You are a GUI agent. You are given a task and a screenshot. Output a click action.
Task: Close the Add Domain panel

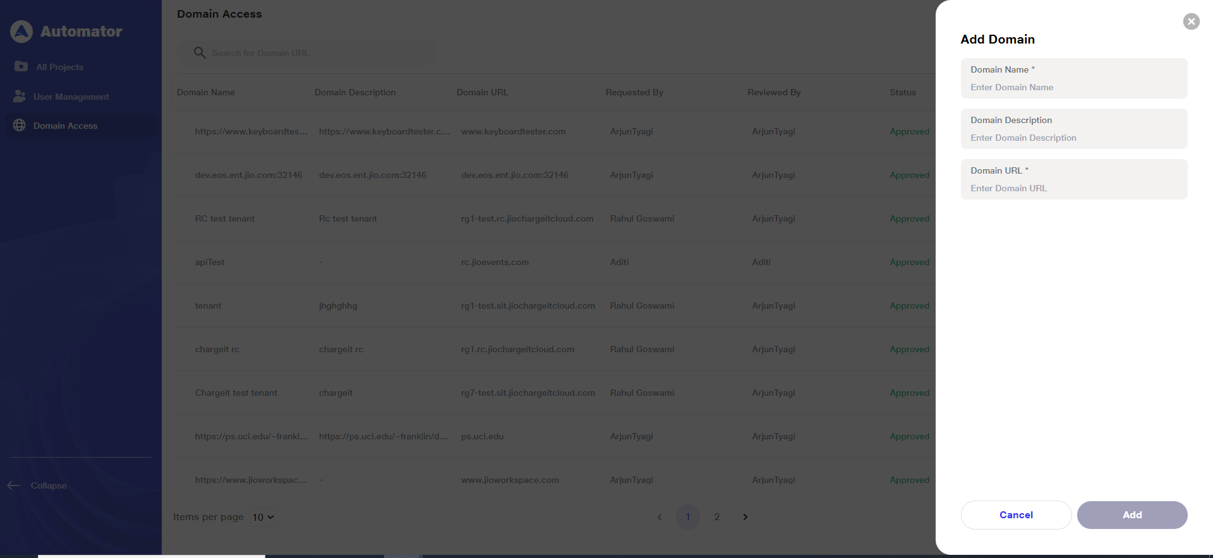coord(1191,21)
